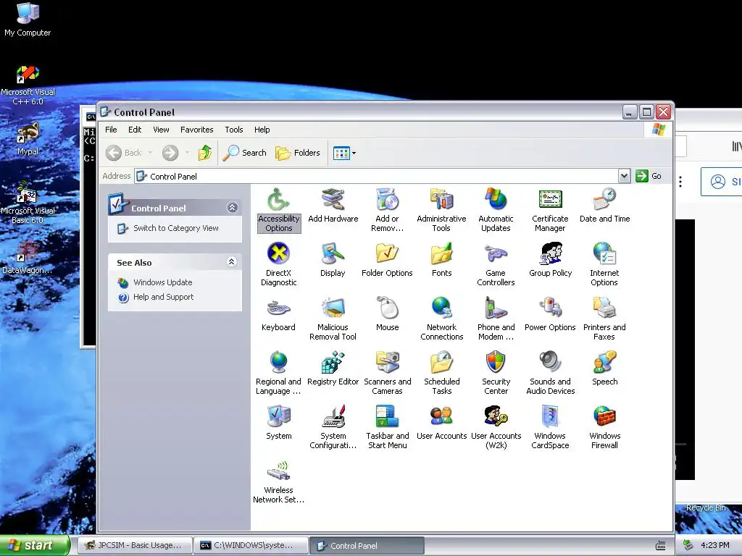Image resolution: width=742 pixels, height=556 pixels.
Task: Collapse the Control Panel side pane section
Action: (232, 208)
